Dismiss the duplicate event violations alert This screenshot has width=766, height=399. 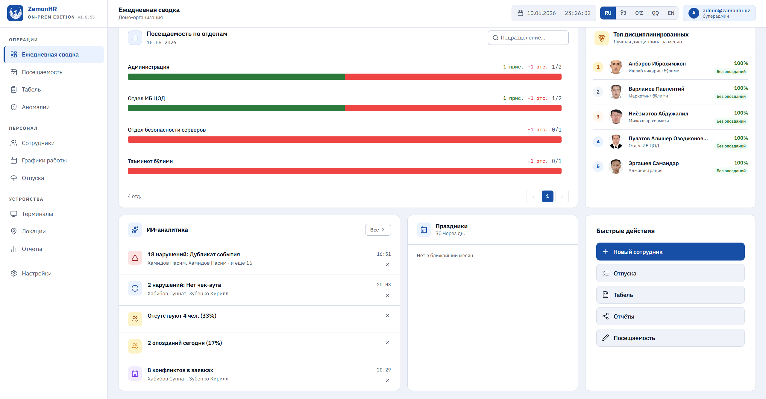click(x=387, y=265)
